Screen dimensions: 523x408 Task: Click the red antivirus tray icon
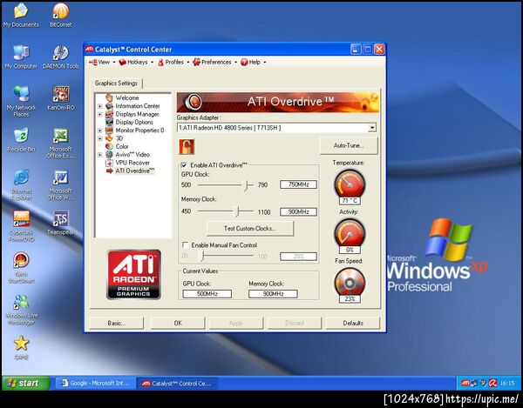(x=492, y=383)
